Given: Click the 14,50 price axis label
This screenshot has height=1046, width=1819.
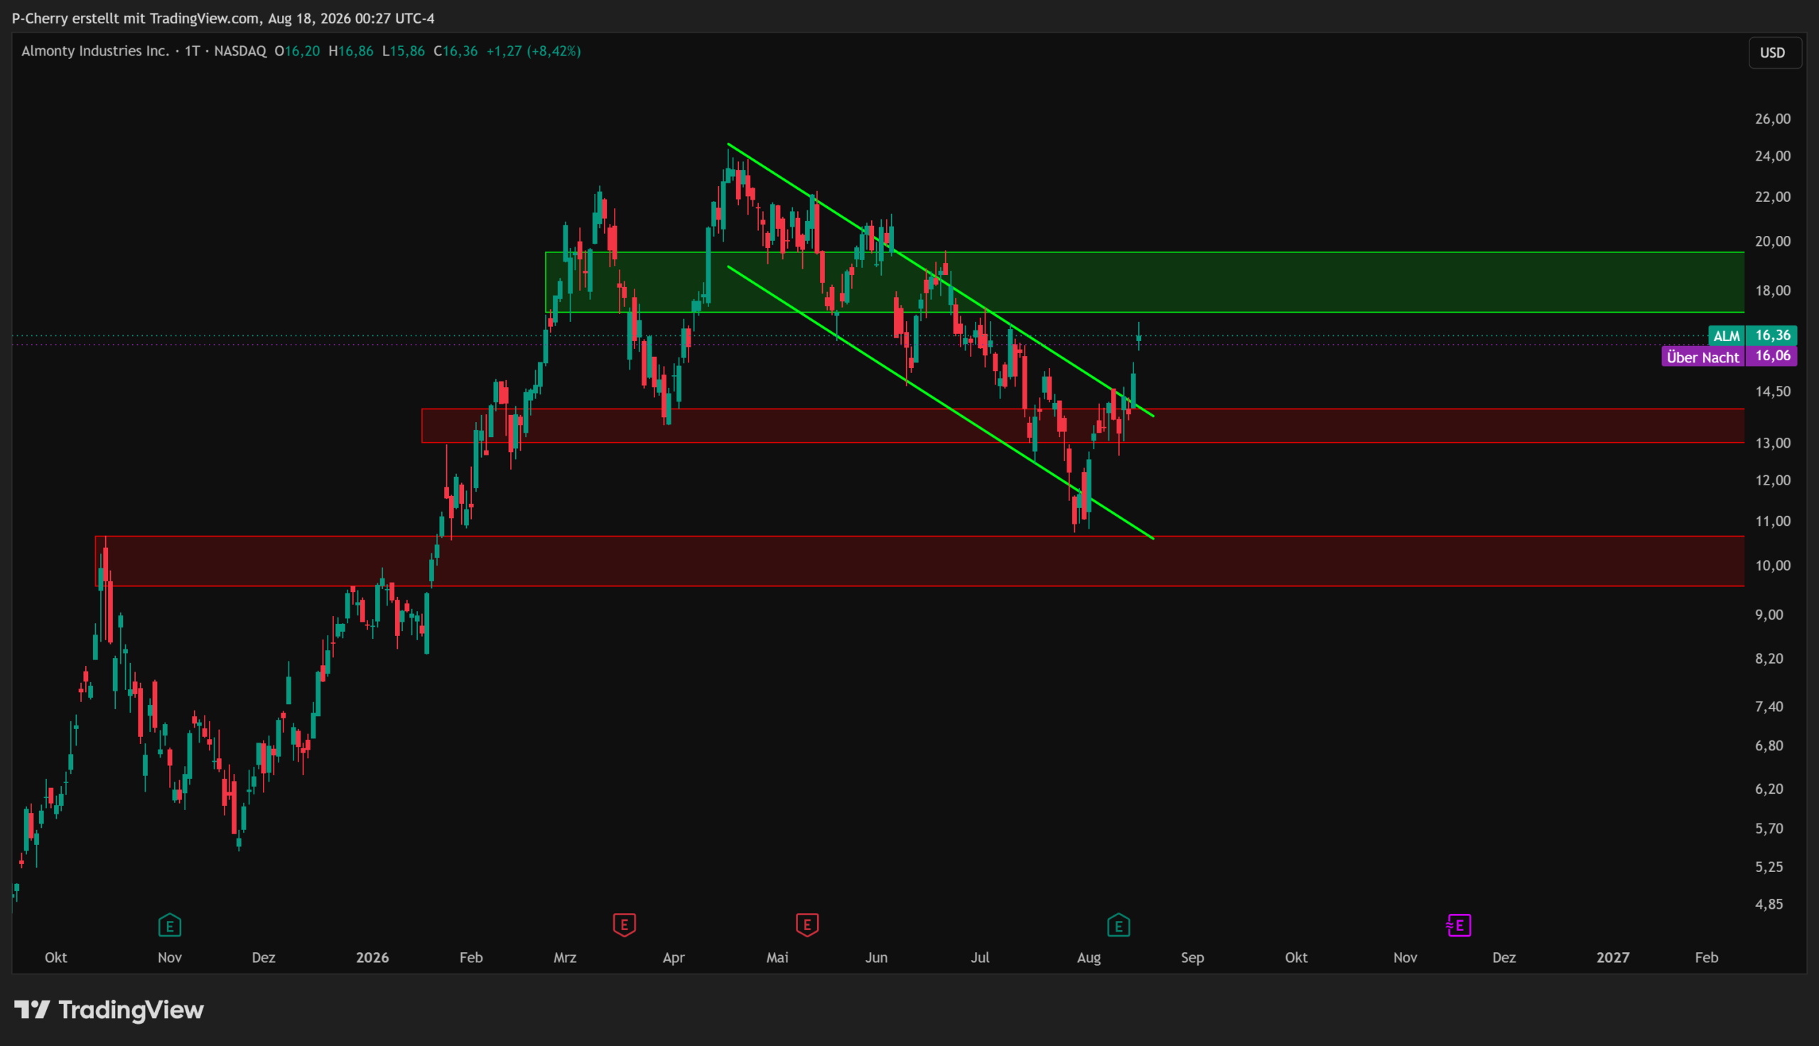Looking at the screenshot, I should tap(1772, 392).
